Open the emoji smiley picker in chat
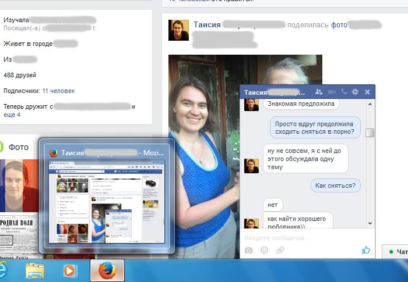The height and width of the screenshot is (282, 408). [264, 250]
